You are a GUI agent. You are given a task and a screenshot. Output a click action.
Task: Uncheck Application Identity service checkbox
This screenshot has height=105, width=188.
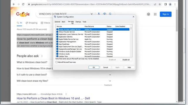click(x=57, y=37)
